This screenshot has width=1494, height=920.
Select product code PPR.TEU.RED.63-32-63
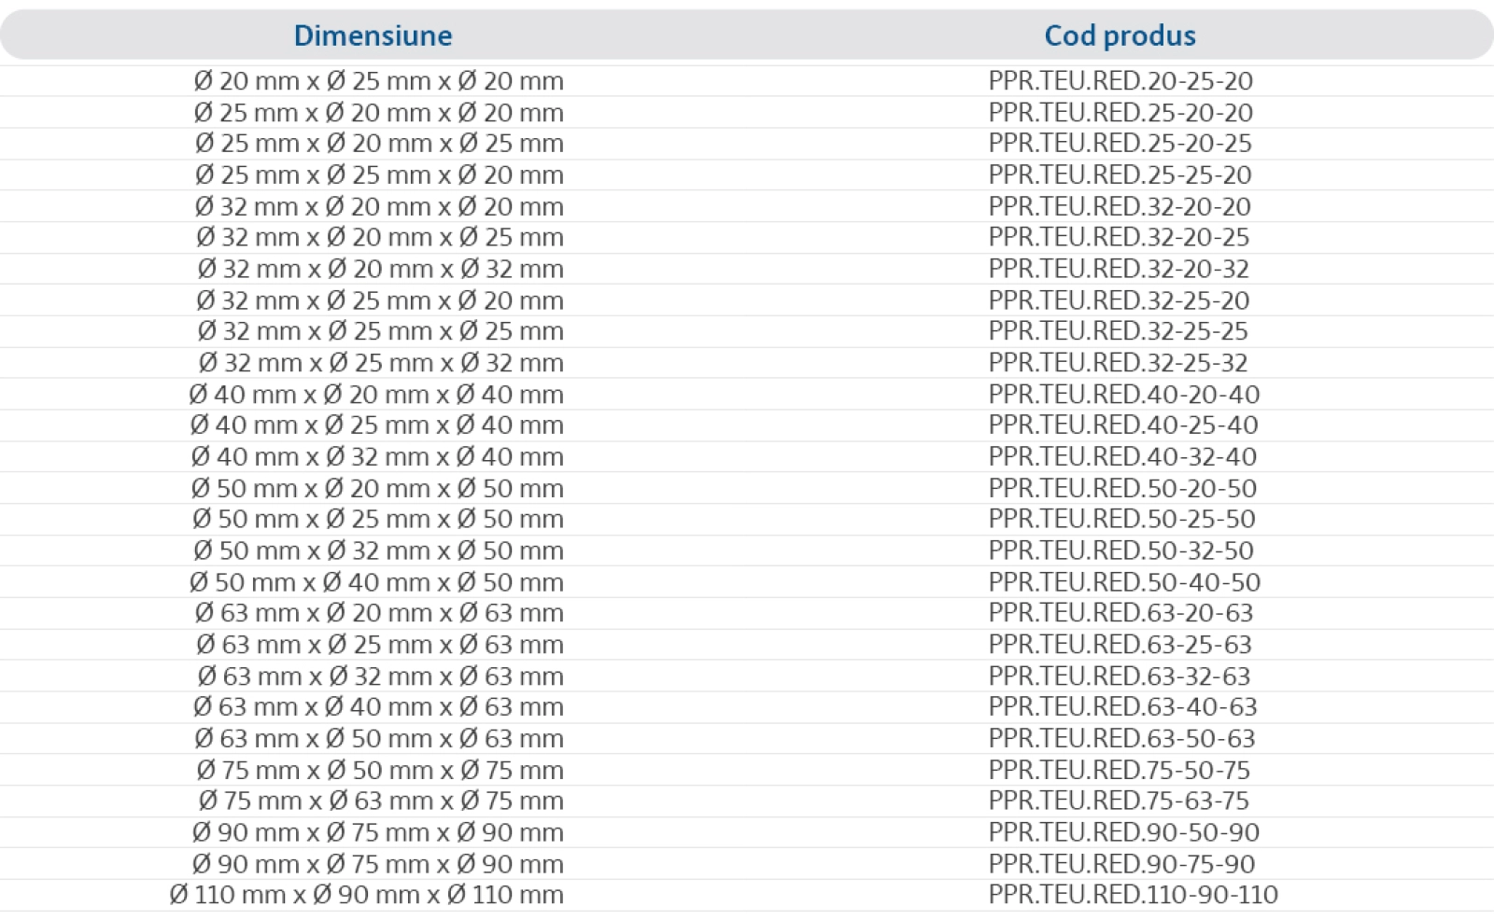[x=1119, y=676]
